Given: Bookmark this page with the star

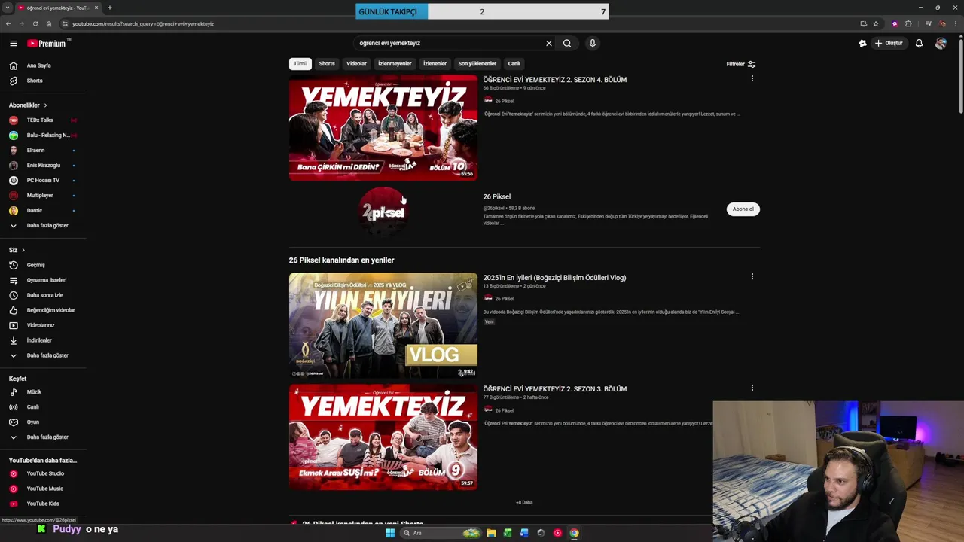Looking at the screenshot, I should pos(876,23).
